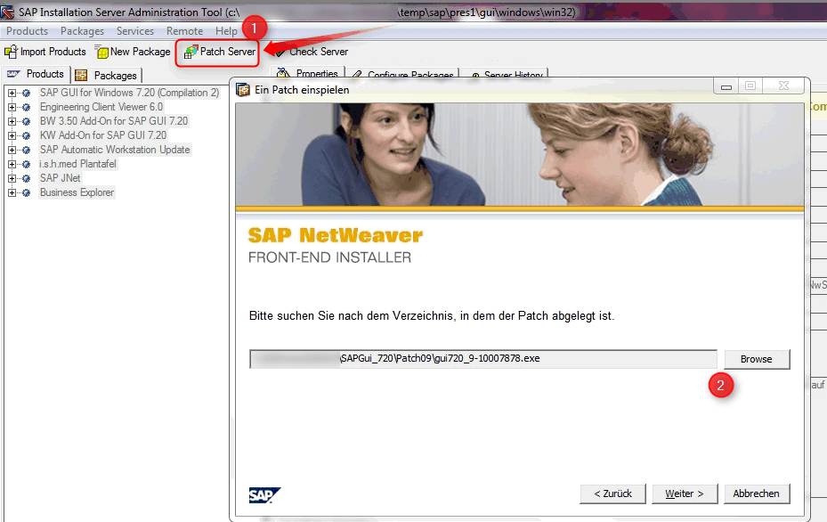Expand i.s.h.med Plantafel node
Image resolution: width=827 pixels, height=522 pixels.
pyautogui.click(x=12, y=164)
